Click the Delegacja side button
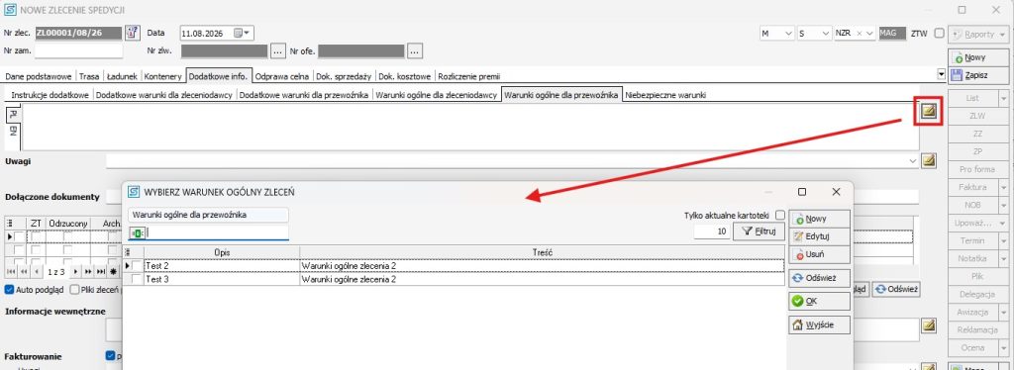 pyautogui.click(x=977, y=294)
